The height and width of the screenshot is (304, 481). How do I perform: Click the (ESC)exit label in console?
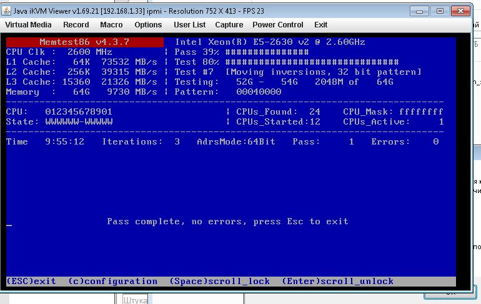tap(31, 282)
